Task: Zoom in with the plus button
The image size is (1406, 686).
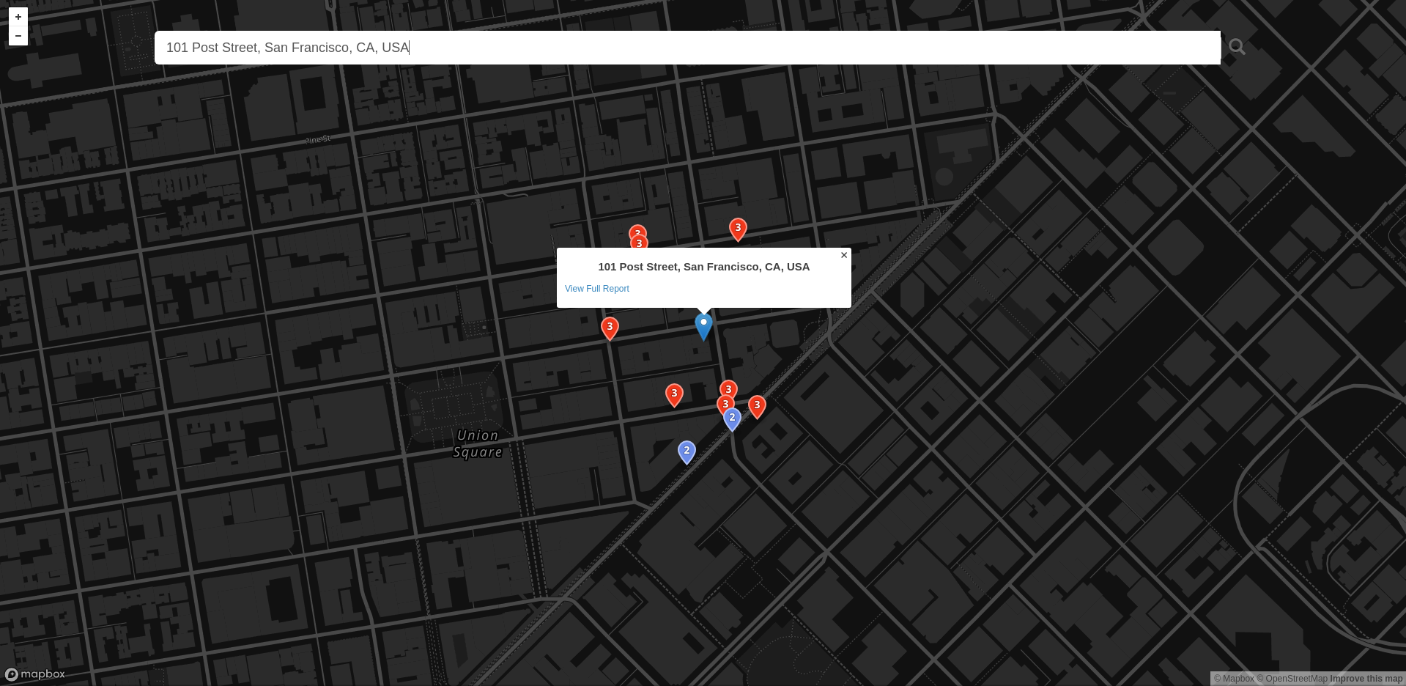Action: [18, 17]
